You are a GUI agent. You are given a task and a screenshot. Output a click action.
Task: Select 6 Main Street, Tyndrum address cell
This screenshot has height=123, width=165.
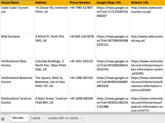[x=51, y=104]
